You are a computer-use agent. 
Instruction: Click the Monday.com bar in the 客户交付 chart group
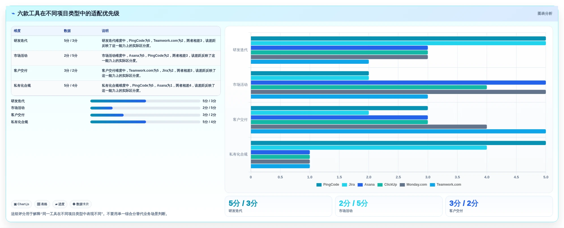(369, 127)
